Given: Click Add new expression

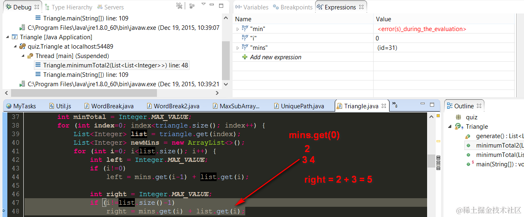Looking at the screenshot, I should (275, 57).
